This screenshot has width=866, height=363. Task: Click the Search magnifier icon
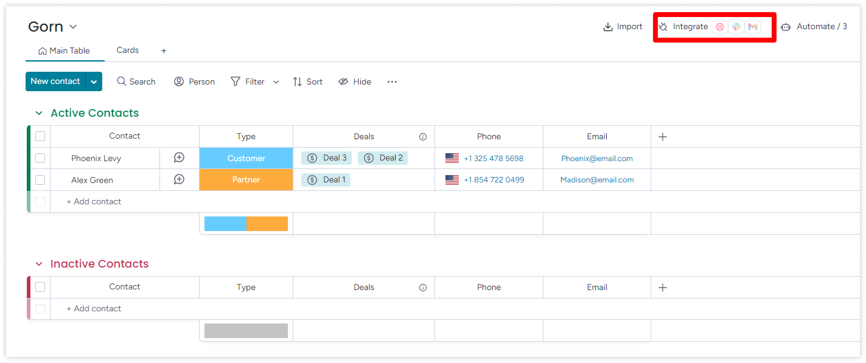click(x=122, y=81)
